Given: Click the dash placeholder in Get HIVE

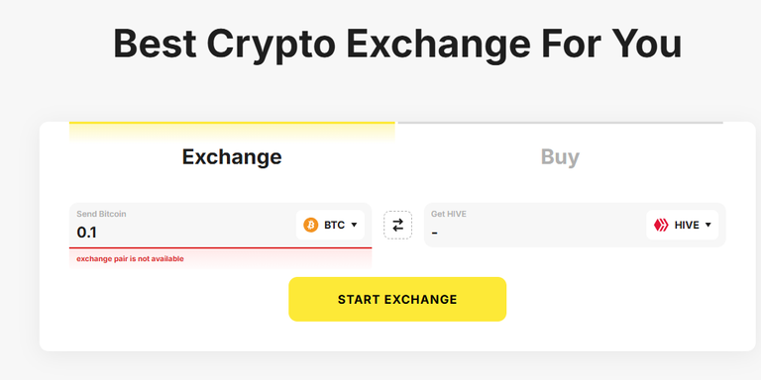Looking at the screenshot, I should coord(434,234).
